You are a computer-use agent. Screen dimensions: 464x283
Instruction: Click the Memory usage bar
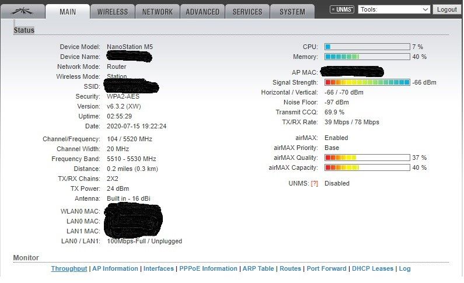(x=367, y=57)
